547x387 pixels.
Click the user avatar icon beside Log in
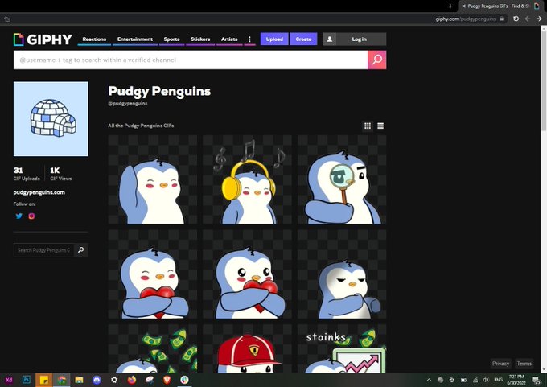(x=329, y=39)
